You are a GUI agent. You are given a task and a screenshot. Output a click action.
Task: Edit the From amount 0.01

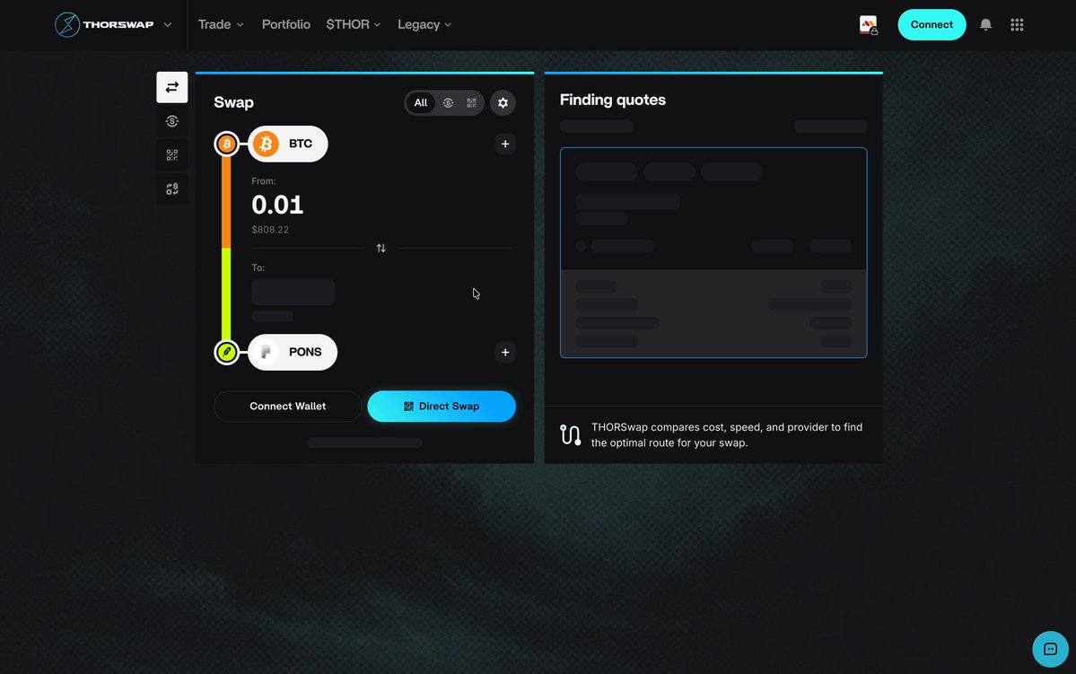tap(277, 205)
